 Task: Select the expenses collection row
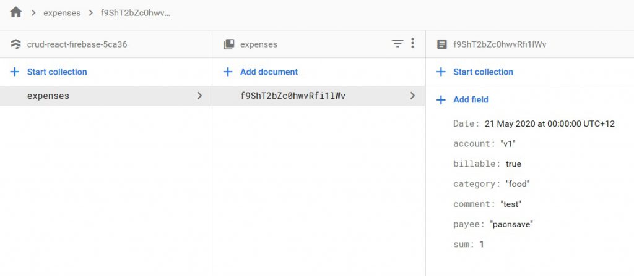point(48,96)
